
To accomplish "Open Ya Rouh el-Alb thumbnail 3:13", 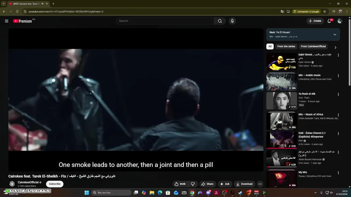I will tap(282, 101).
